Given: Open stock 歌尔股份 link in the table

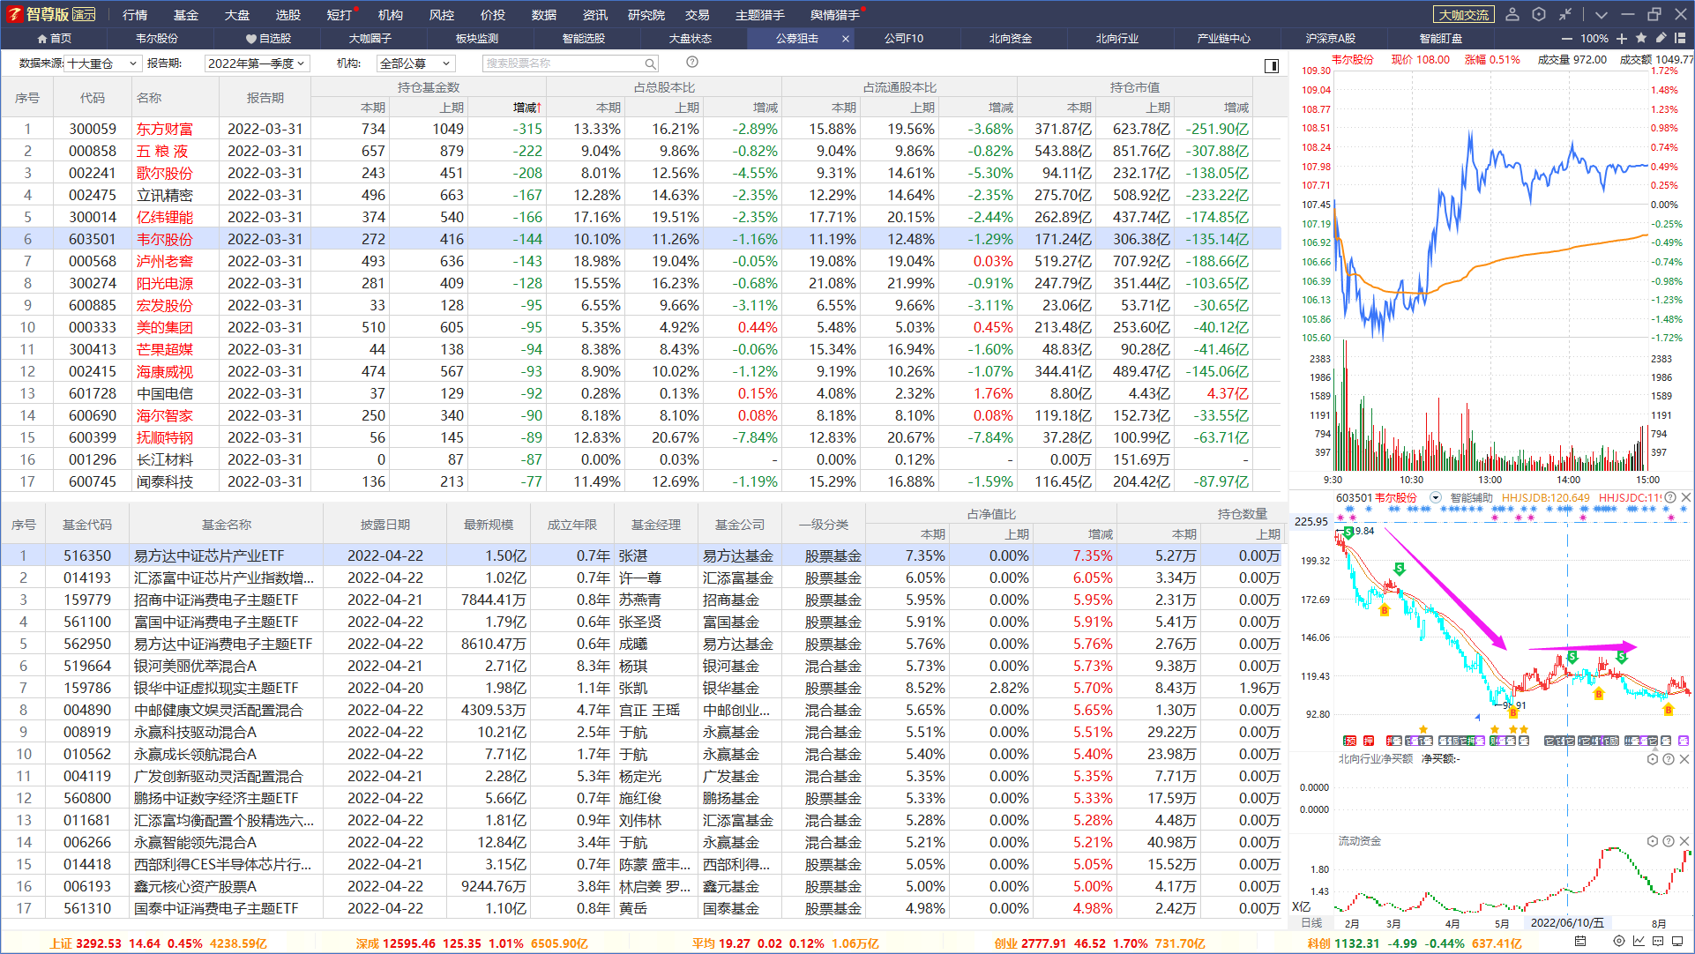Looking at the screenshot, I should point(164,173).
